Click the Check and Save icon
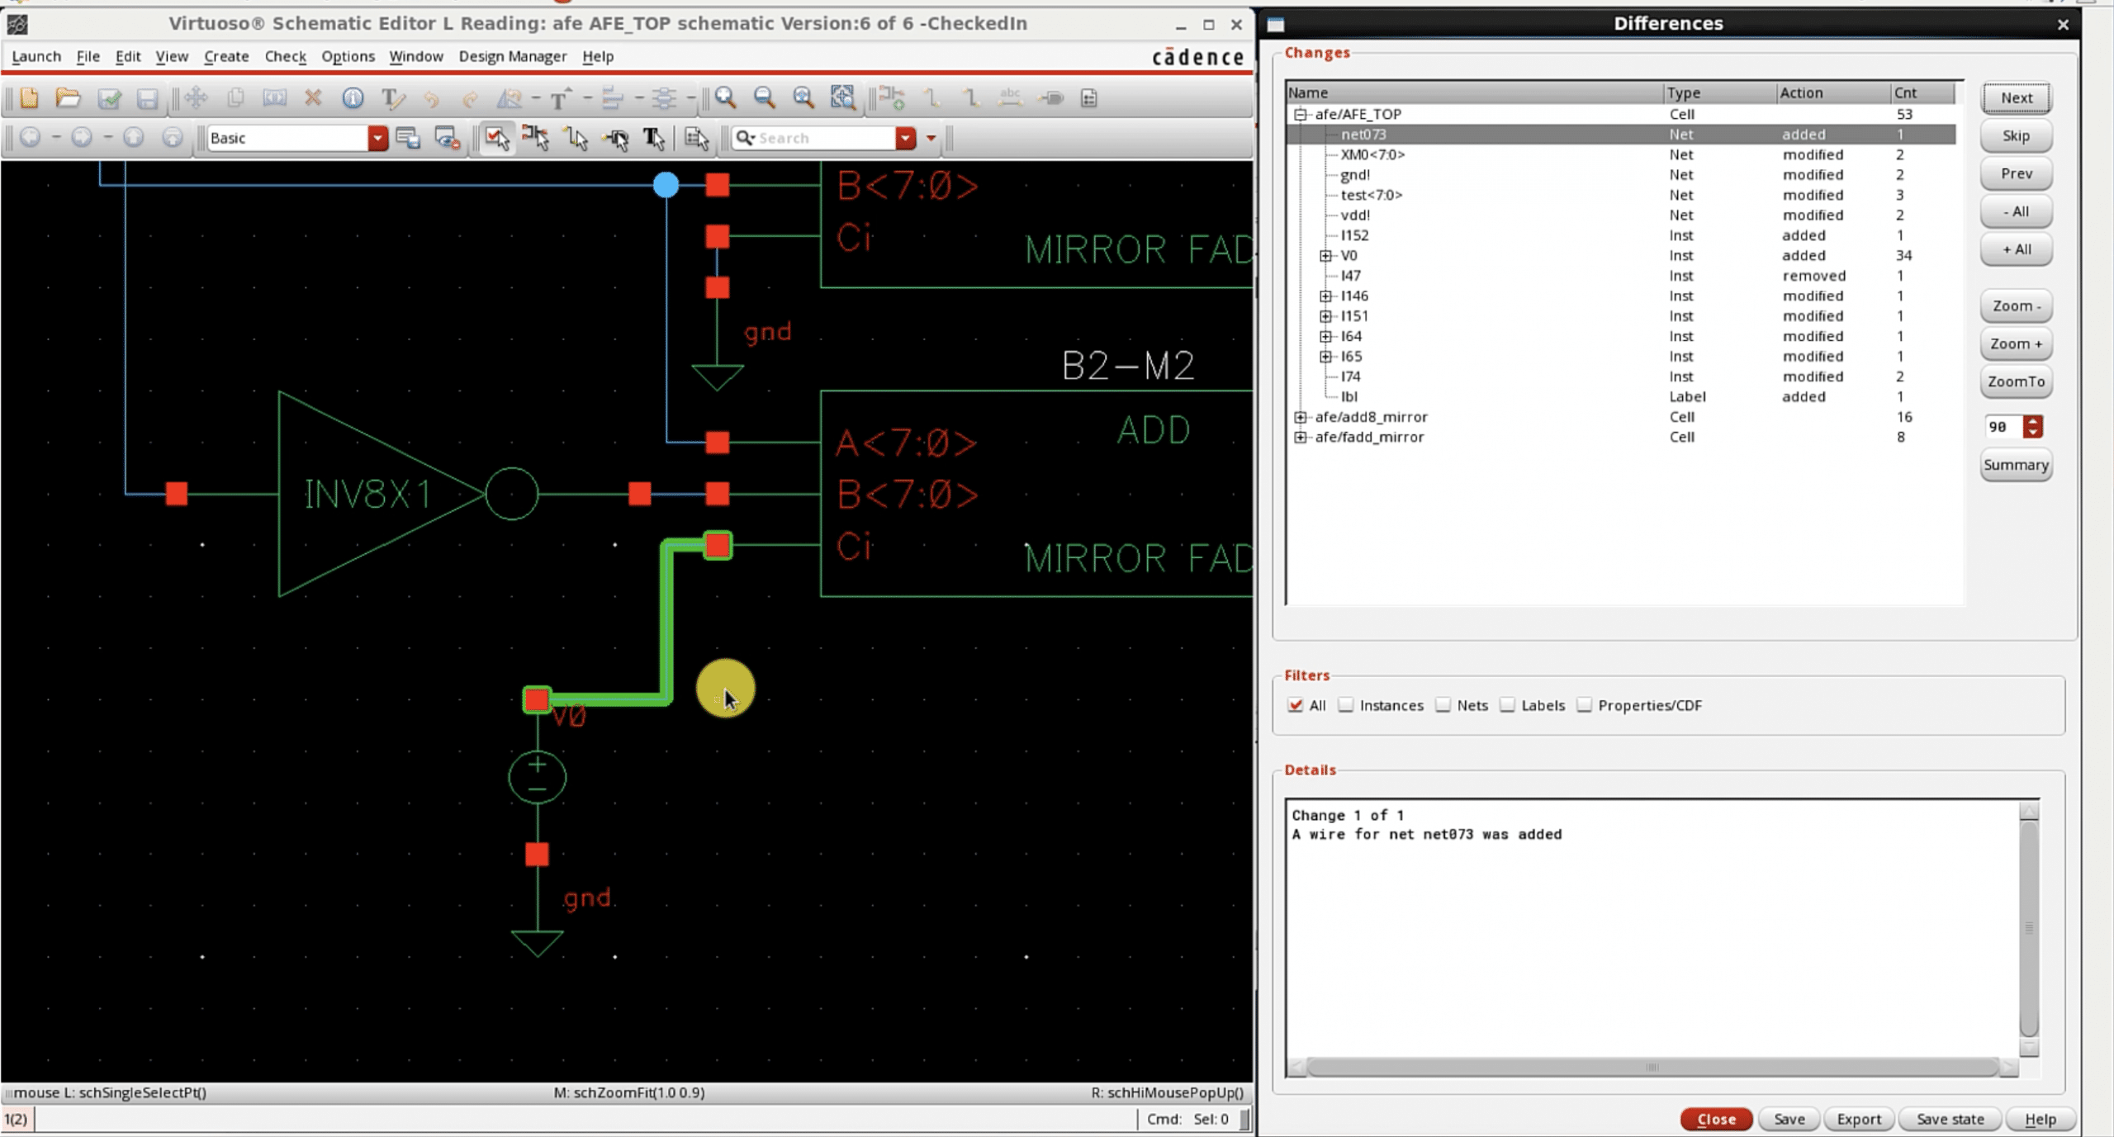 click(109, 98)
